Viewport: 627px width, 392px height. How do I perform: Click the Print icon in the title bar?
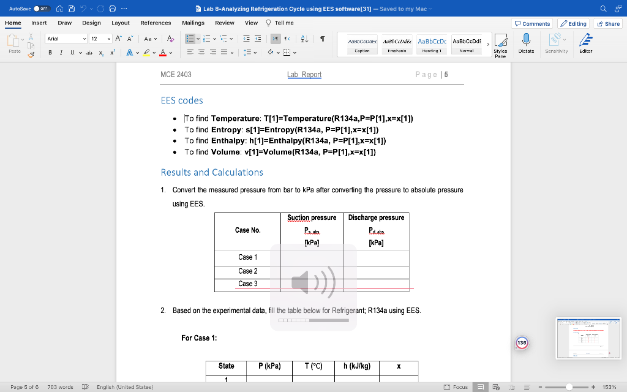coord(113,9)
